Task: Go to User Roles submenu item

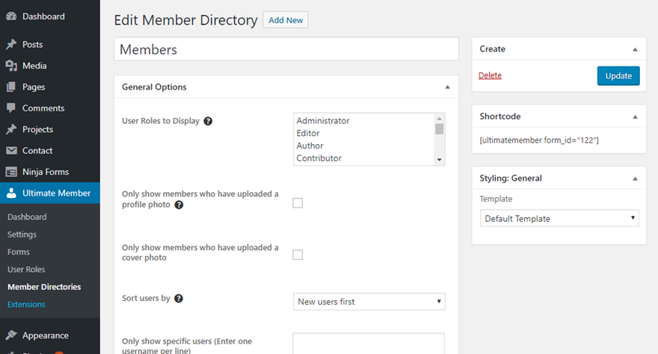Action: [26, 270]
